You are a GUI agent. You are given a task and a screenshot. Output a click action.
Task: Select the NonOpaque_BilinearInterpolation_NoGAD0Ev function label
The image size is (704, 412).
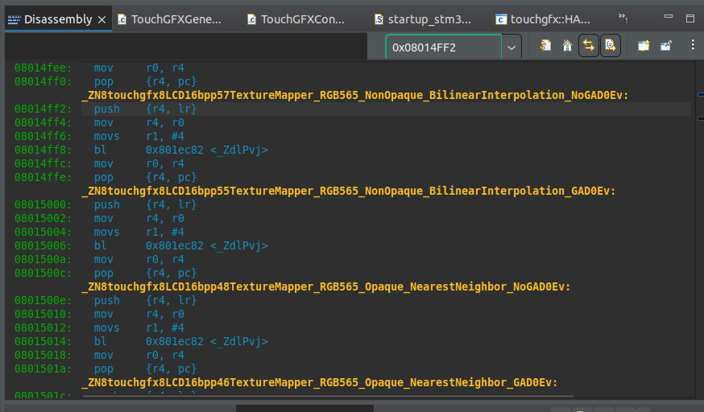coord(354,95)
